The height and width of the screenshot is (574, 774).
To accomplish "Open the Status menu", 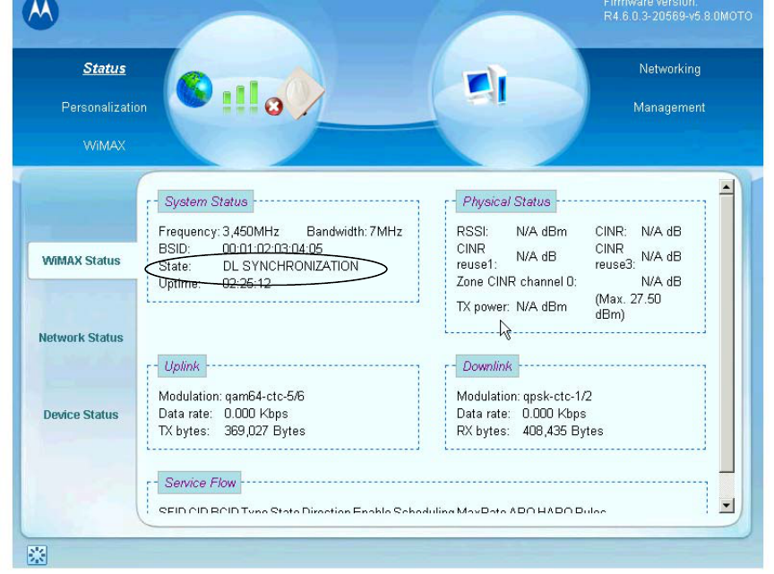I will coord(104,68).
